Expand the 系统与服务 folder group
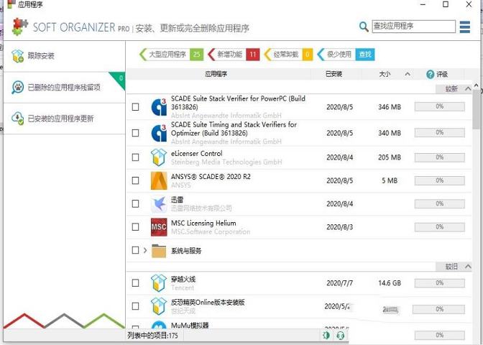Image resolution: width=483 pixels, height=345 pixels. 145,251
